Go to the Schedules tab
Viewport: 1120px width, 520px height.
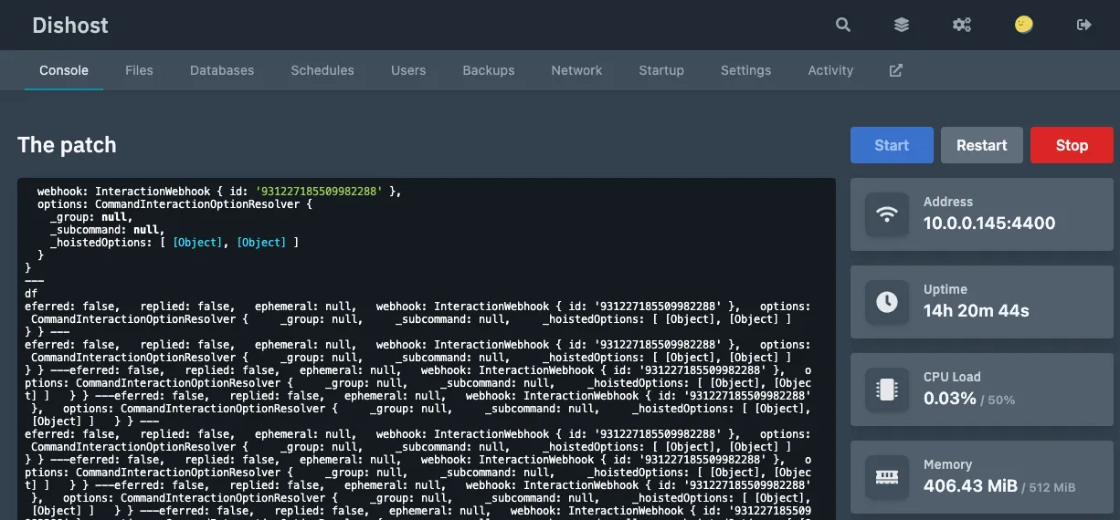pyautogui.click(x=322, y=70)
